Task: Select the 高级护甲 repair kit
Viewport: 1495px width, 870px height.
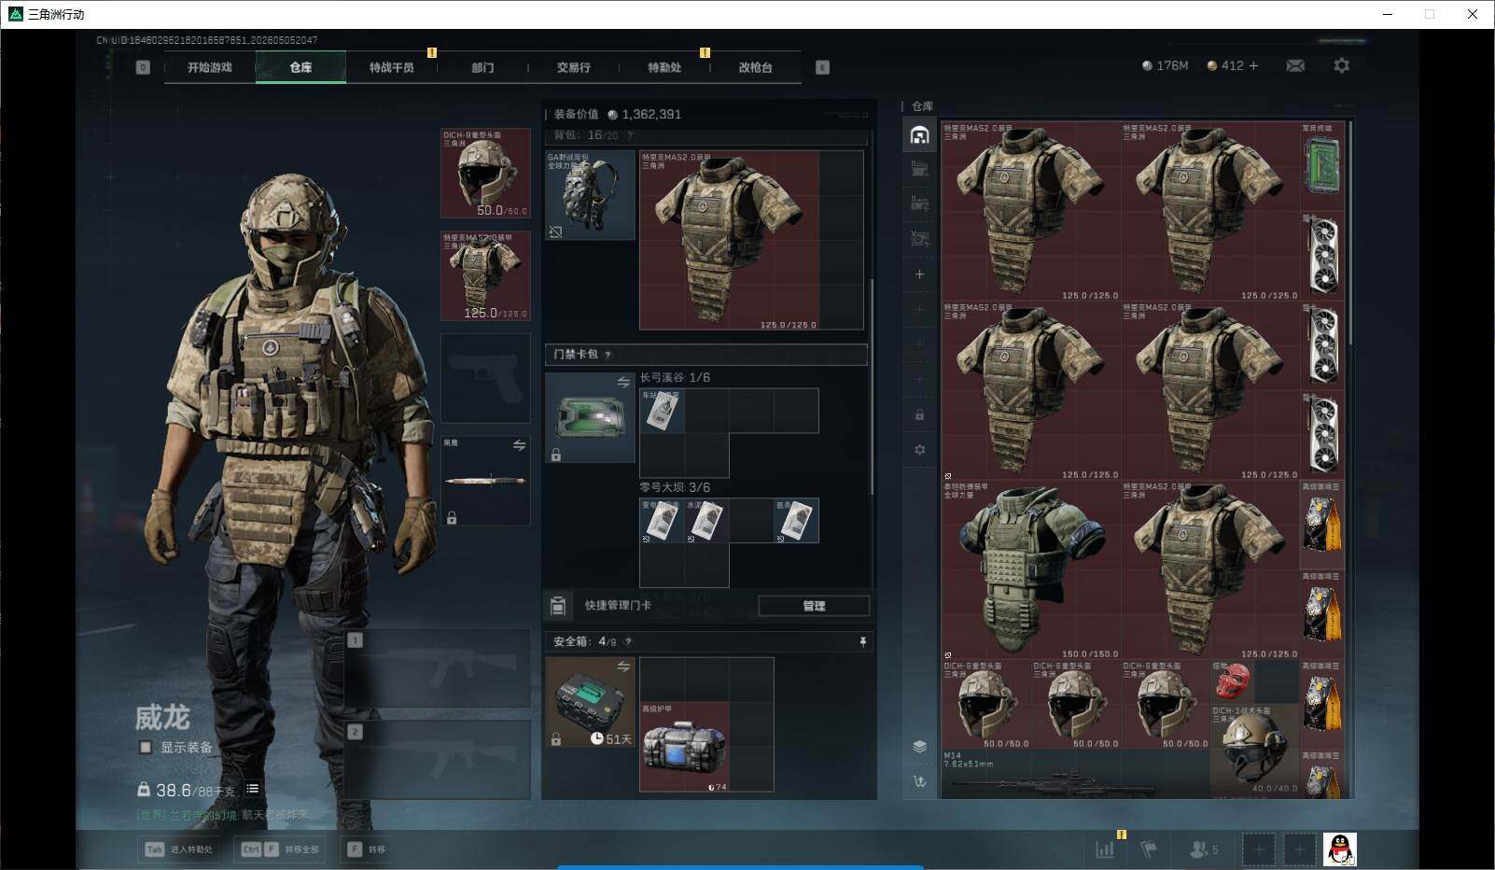Action: [x=684, y=747]
